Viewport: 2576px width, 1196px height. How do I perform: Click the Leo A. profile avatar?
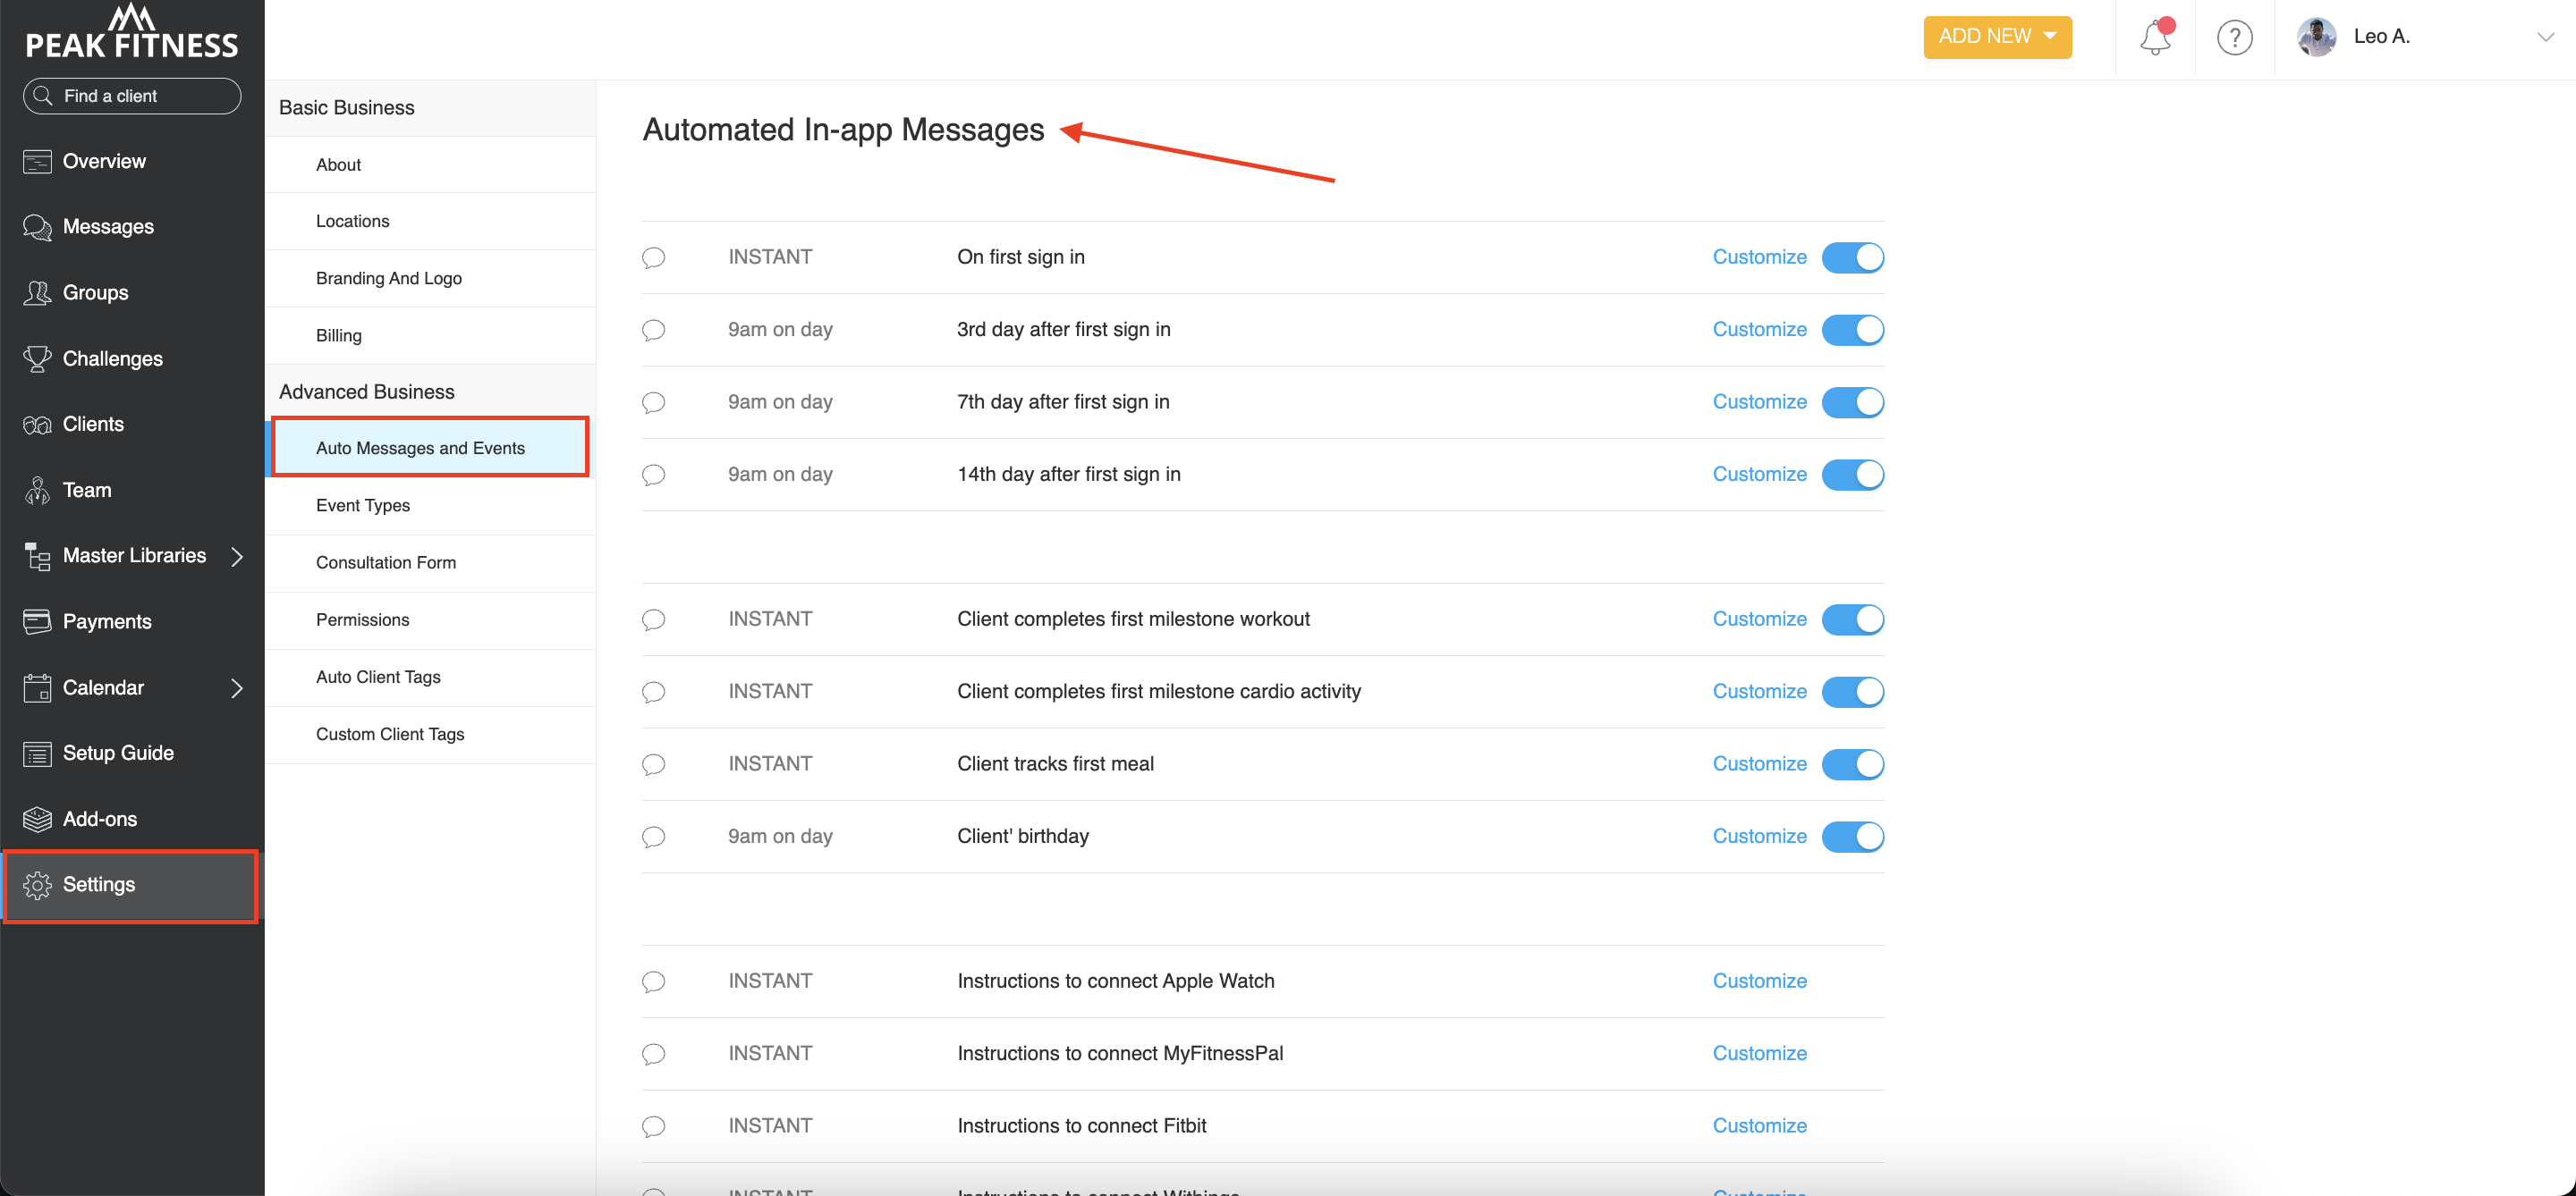pyautogui.click(x=2316, y=37)
